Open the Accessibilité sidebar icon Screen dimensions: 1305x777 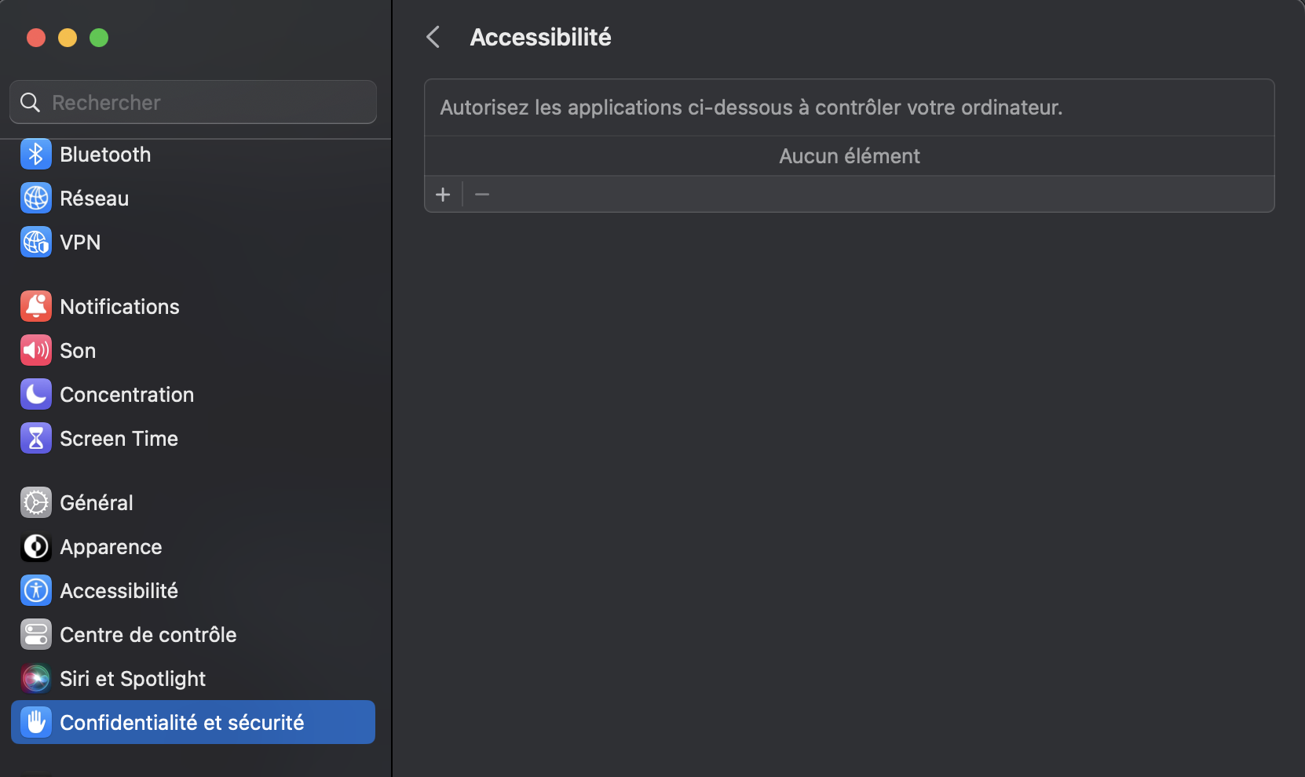[35, 590]
